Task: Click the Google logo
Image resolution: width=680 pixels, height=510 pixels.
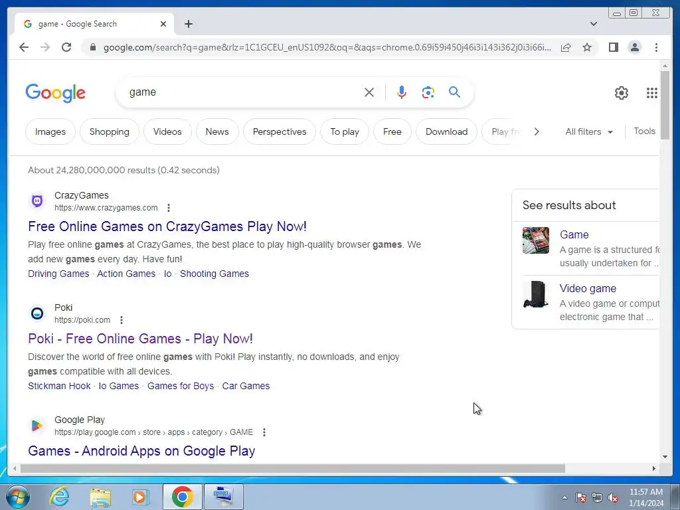Action: tap(56, 93)
